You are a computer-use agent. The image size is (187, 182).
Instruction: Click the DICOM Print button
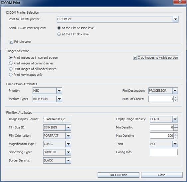click(x=118, y=175)
